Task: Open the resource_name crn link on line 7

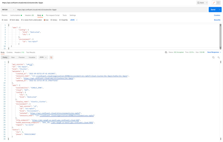Action: pos(82,76)
